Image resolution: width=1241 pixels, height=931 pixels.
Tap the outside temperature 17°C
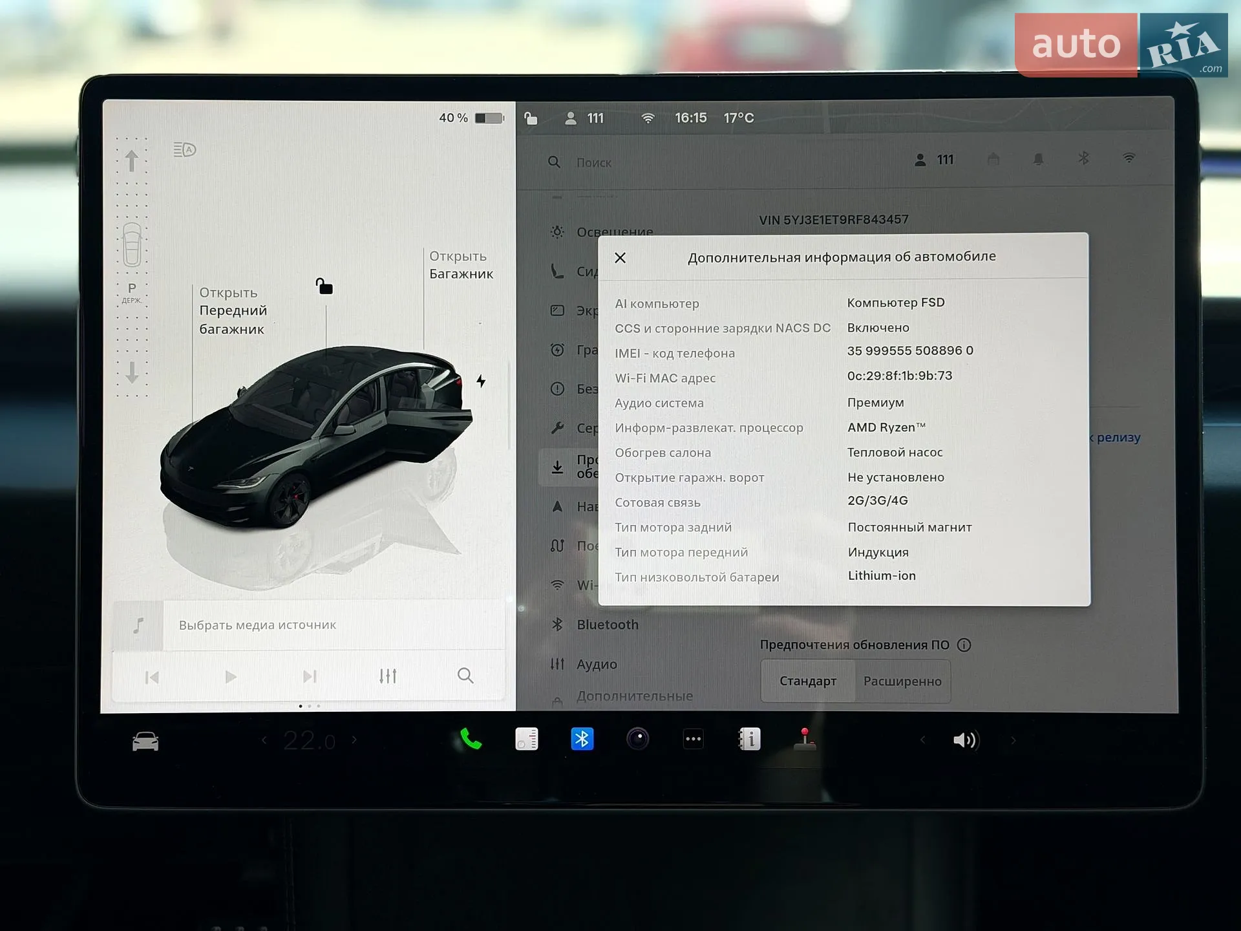(x=738, y=118)
